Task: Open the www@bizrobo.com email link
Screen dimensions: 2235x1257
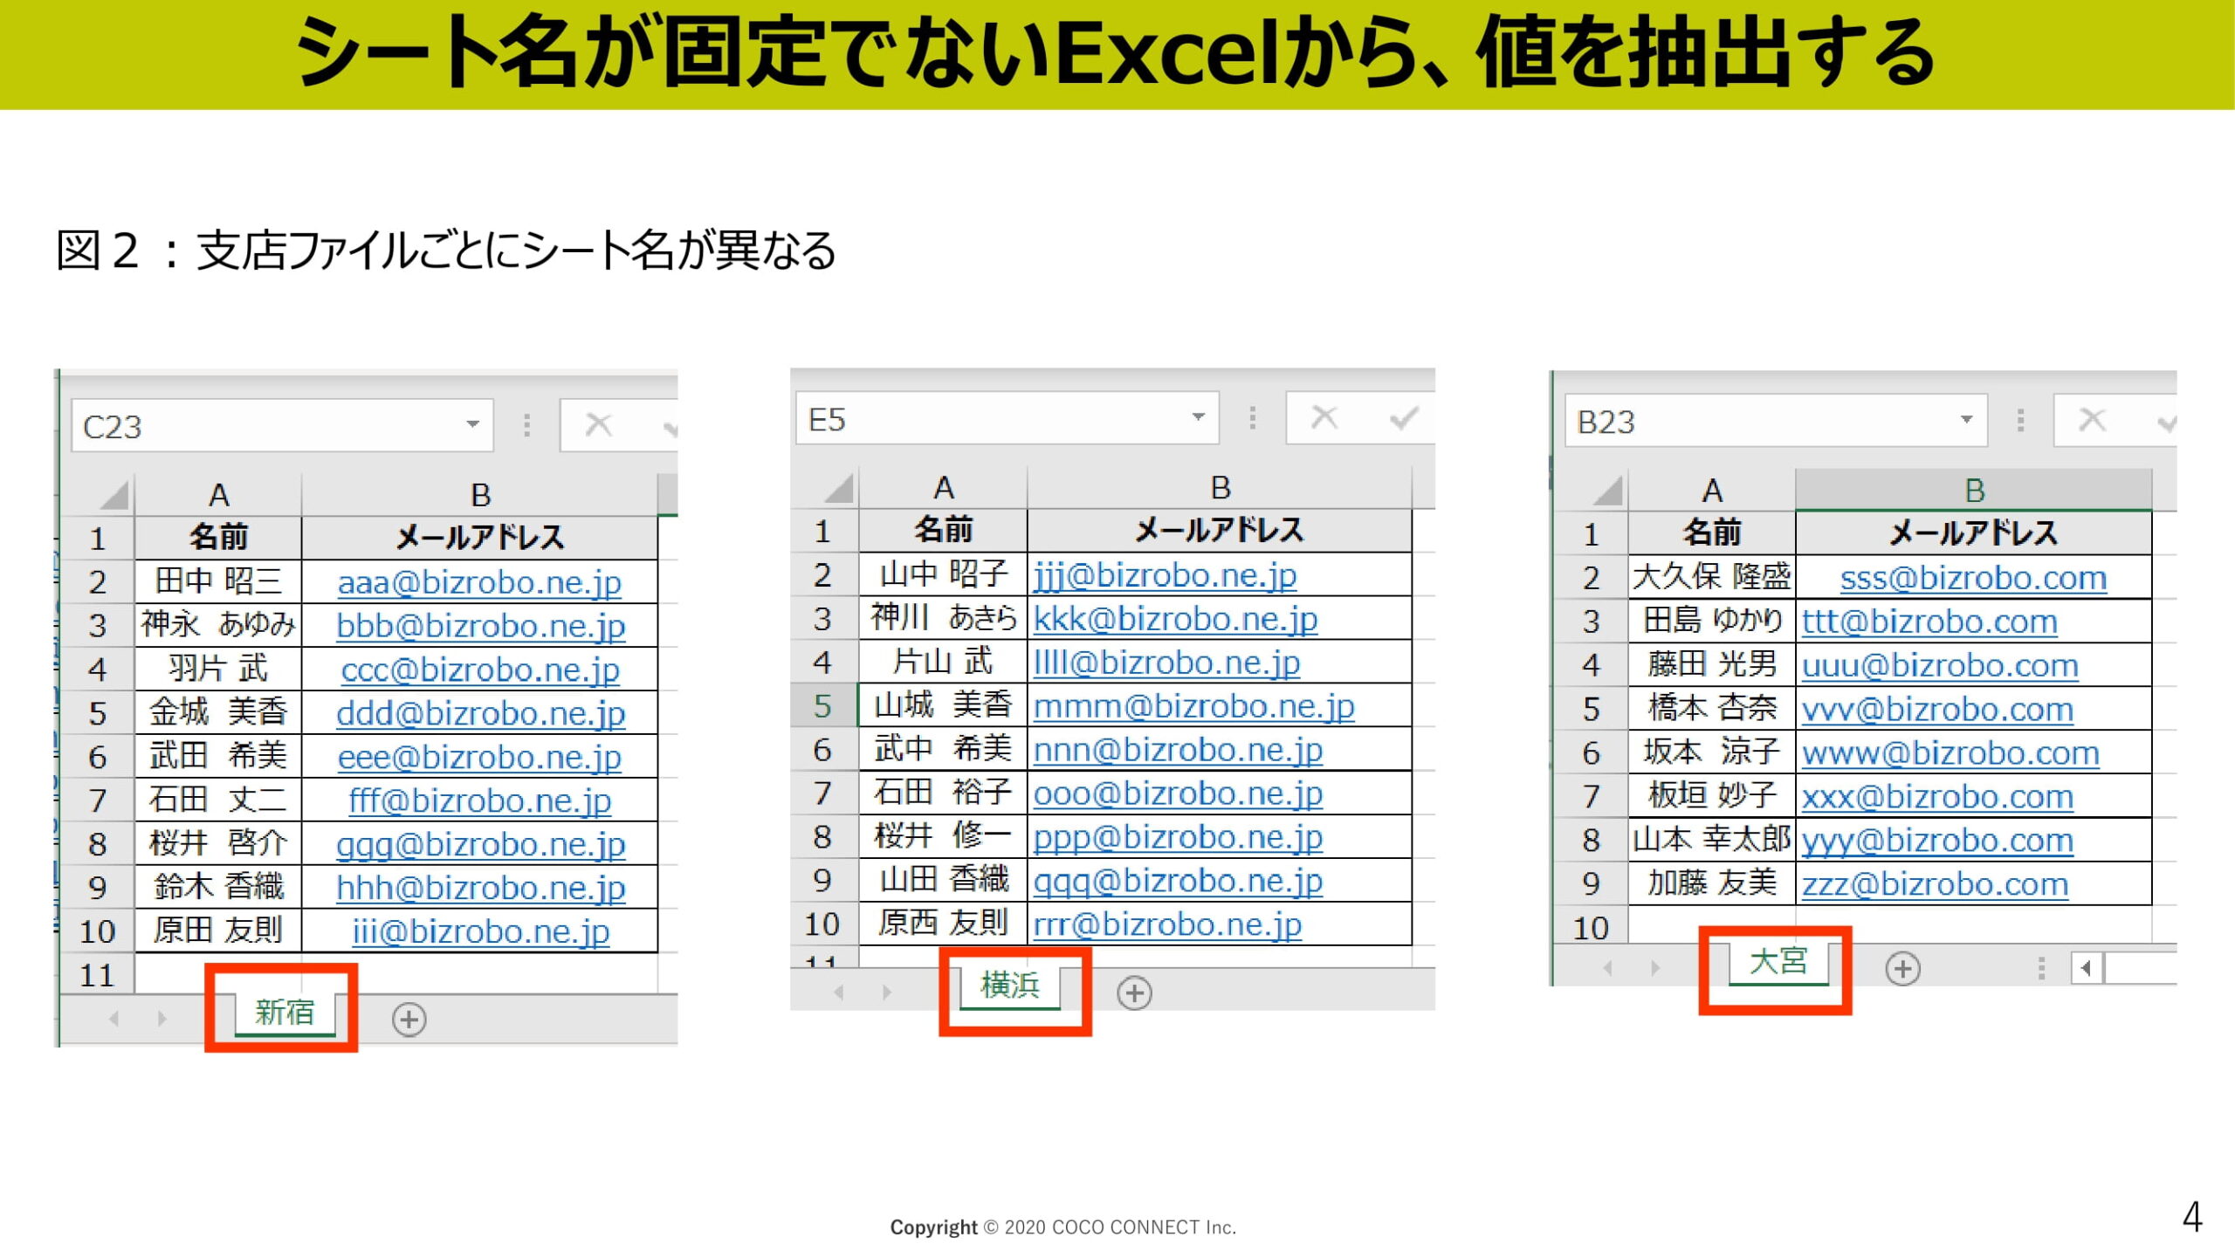Action: (1950, 753)
